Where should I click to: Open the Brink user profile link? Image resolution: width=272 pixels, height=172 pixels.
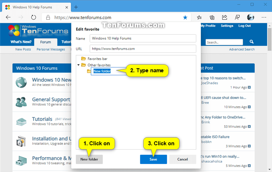point(206,122)
